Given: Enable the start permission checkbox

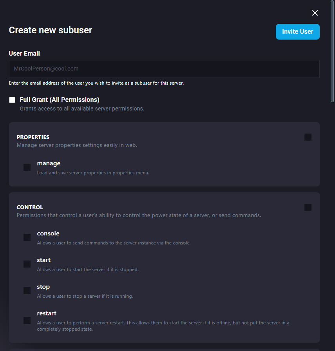Looking at the screenshot, I should pos(27,264).
